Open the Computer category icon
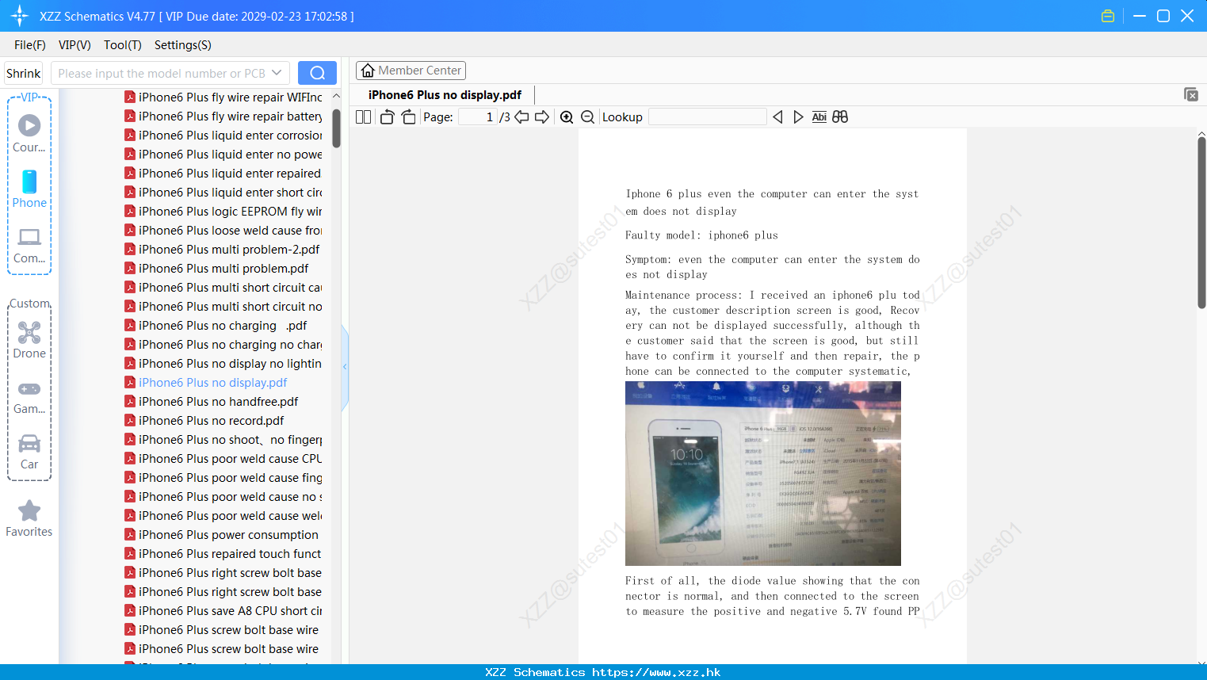Viewport: 1207px width, 680px height. pyautogui.click(x=29, y=246)
